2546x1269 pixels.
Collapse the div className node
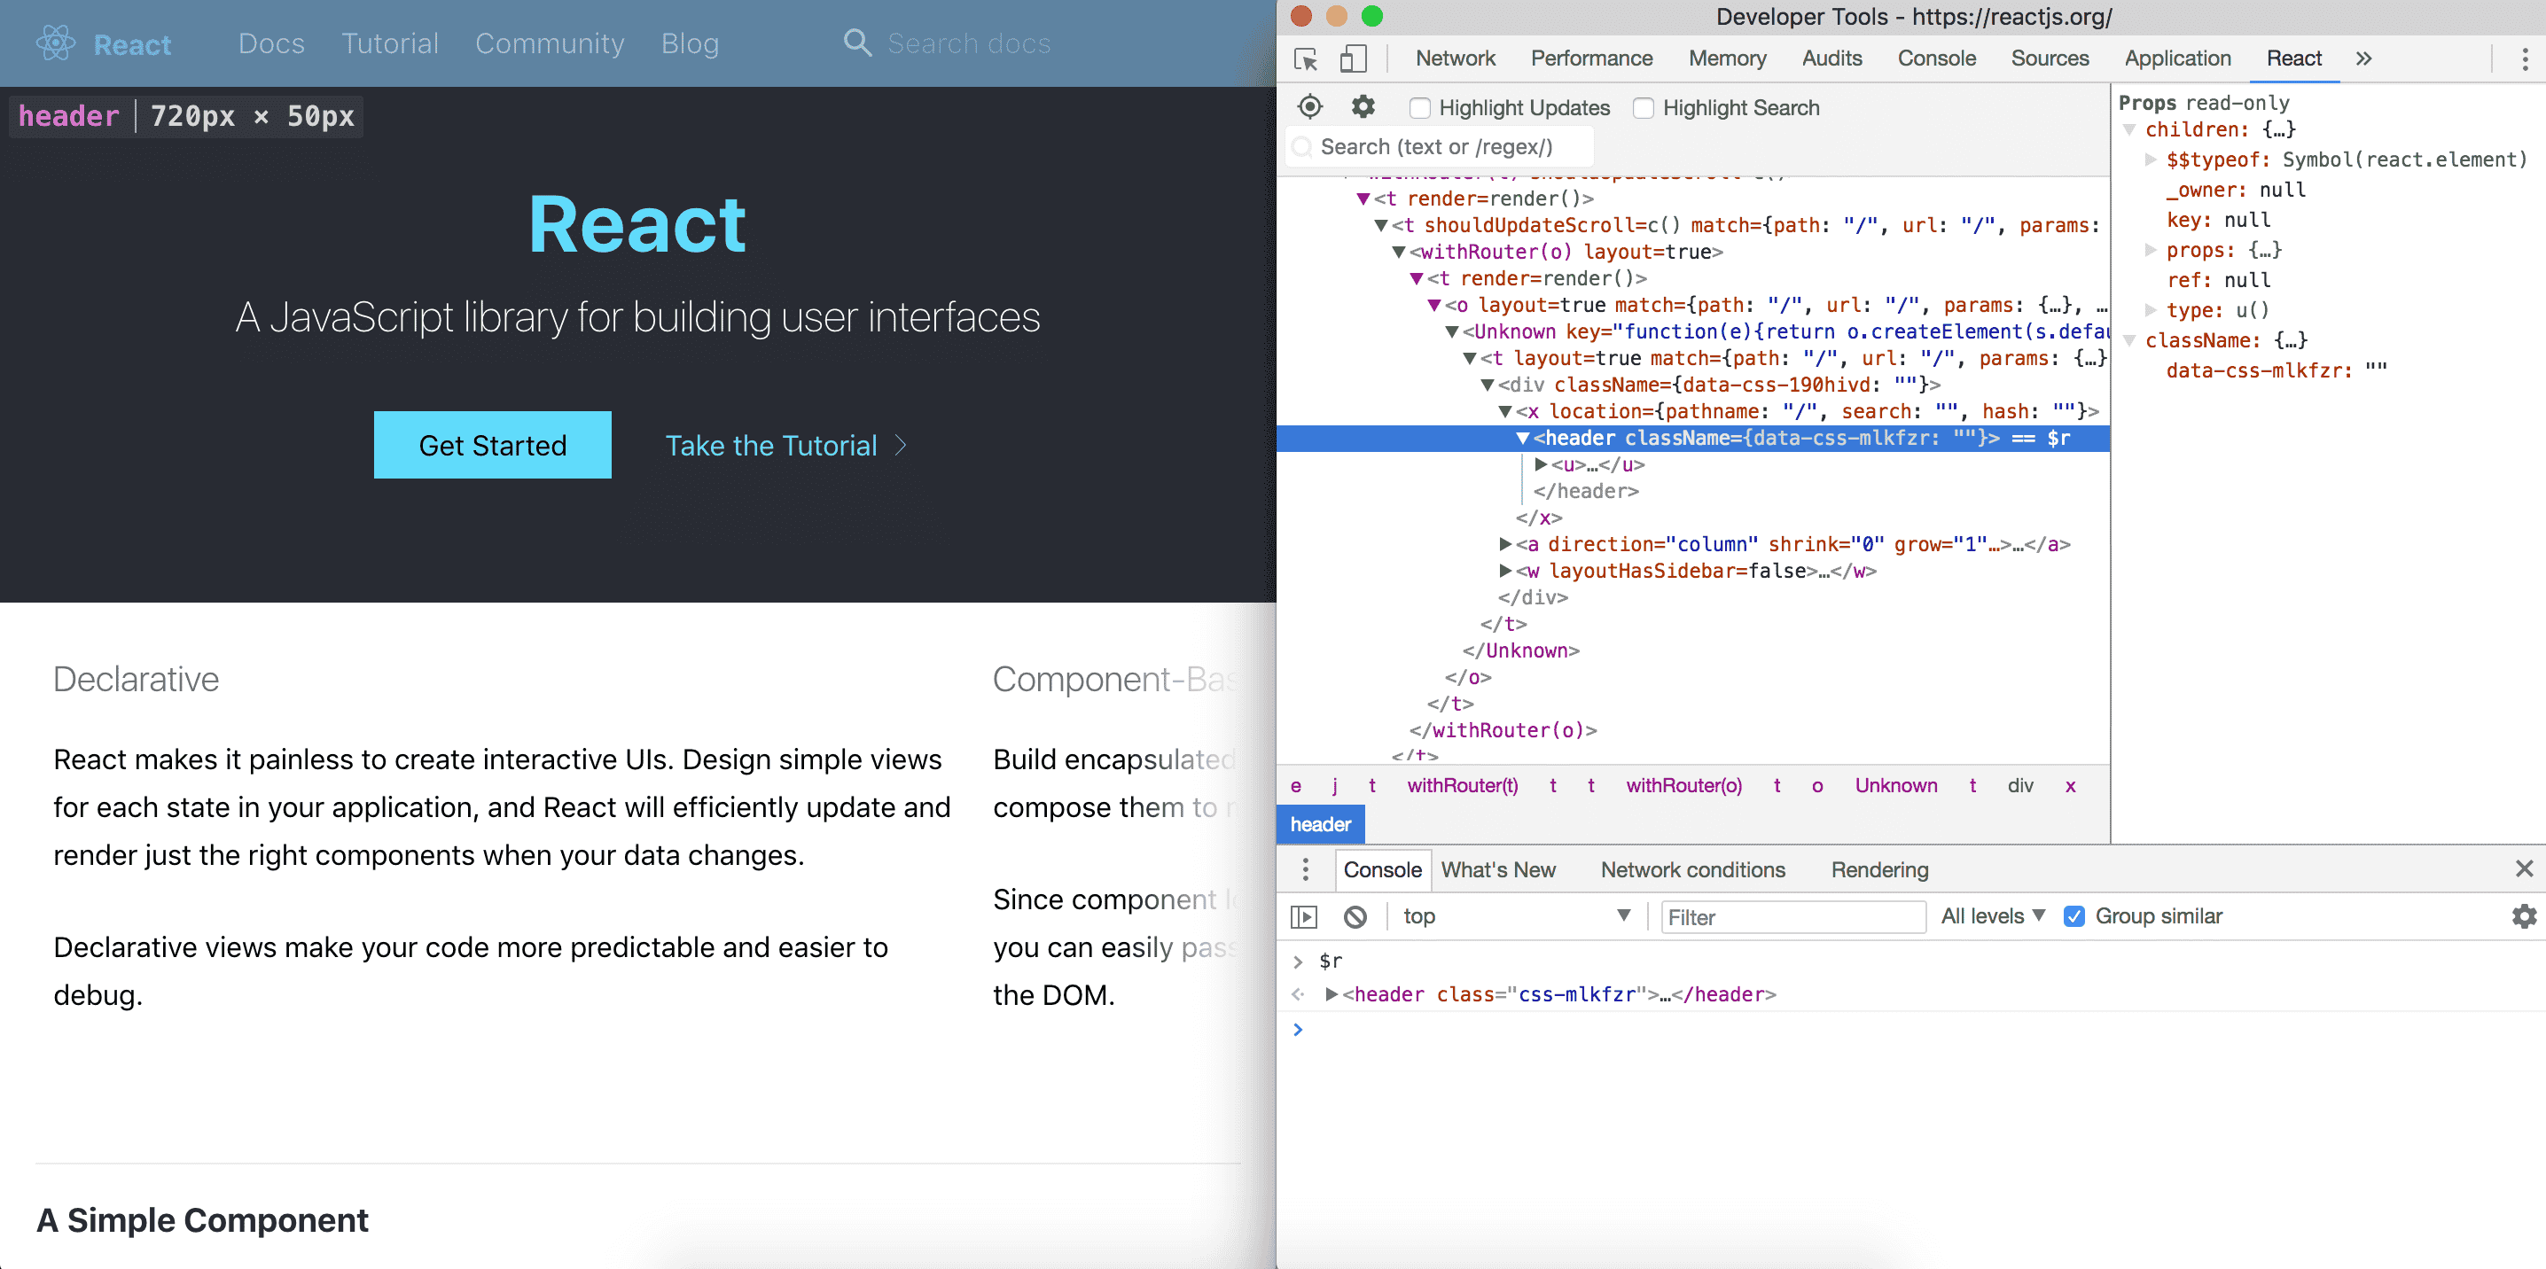pyautogui.click(x=1488, y=385)
